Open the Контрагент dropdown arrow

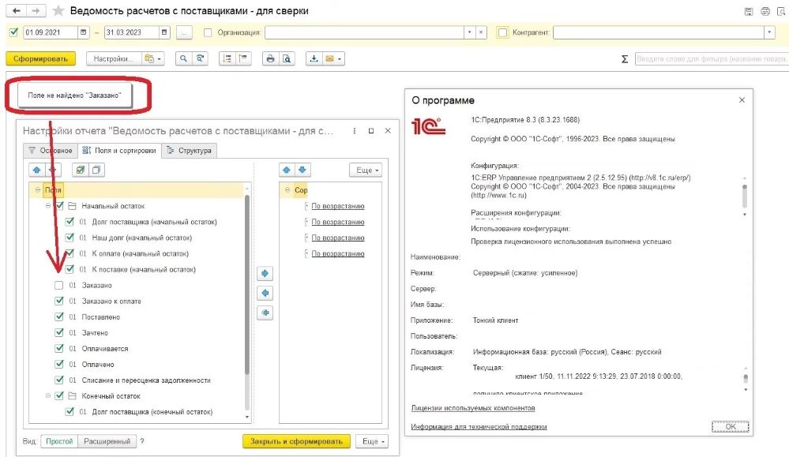point(769,32)
